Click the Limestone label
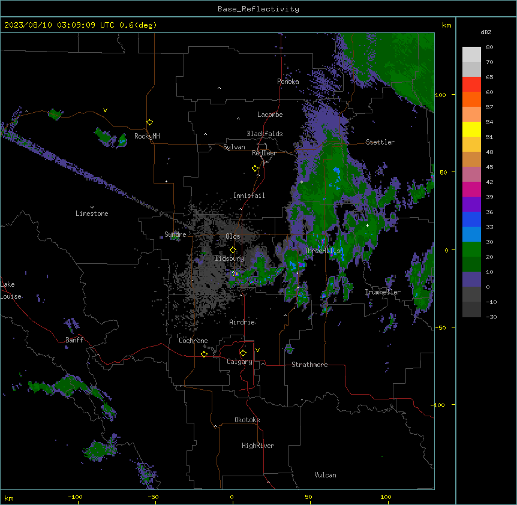This screenshot has width=517, height=505. pos(92,214)
